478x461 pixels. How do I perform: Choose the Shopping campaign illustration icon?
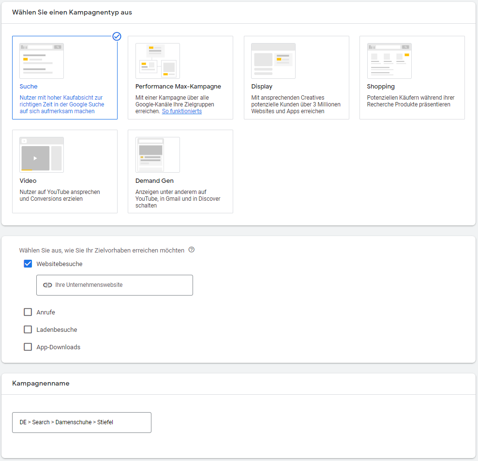pyautogui.click(x=389, y=61)
